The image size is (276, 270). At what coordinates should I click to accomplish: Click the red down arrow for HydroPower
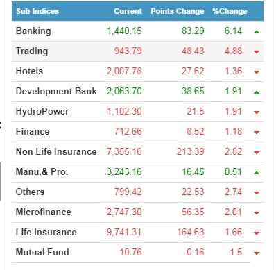(257, 112)
